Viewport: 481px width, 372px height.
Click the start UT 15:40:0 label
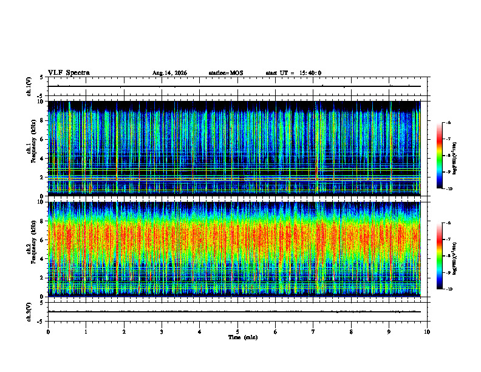click(293, 73)
